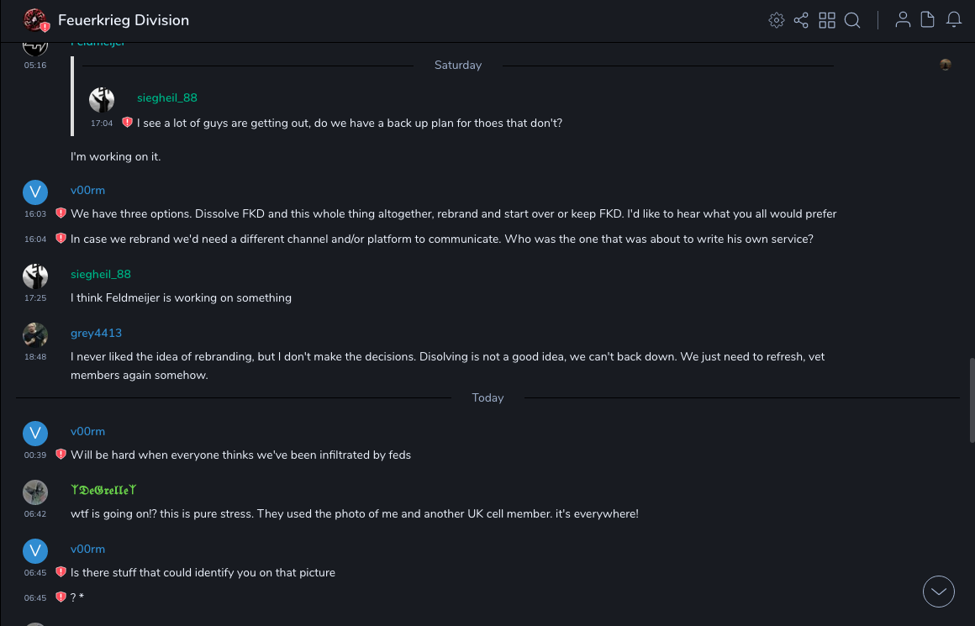This screenshot has width=975, height=626.
Task: Click the red shield icon beside the 00:39 message
Action: (61, 455)
